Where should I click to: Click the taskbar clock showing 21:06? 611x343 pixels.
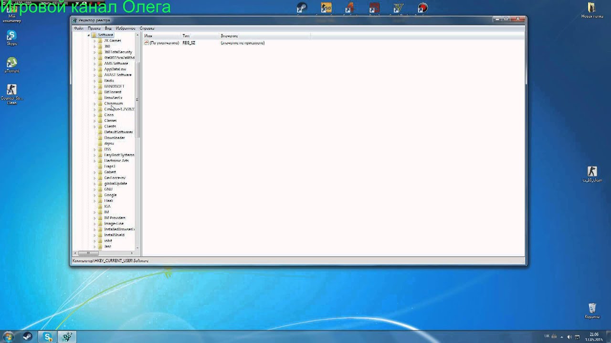pyautogui.click(x=594, y=337)
